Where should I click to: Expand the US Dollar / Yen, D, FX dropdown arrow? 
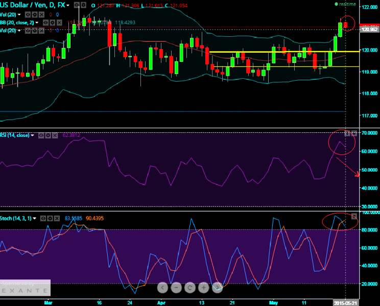[x=68, y=5]
